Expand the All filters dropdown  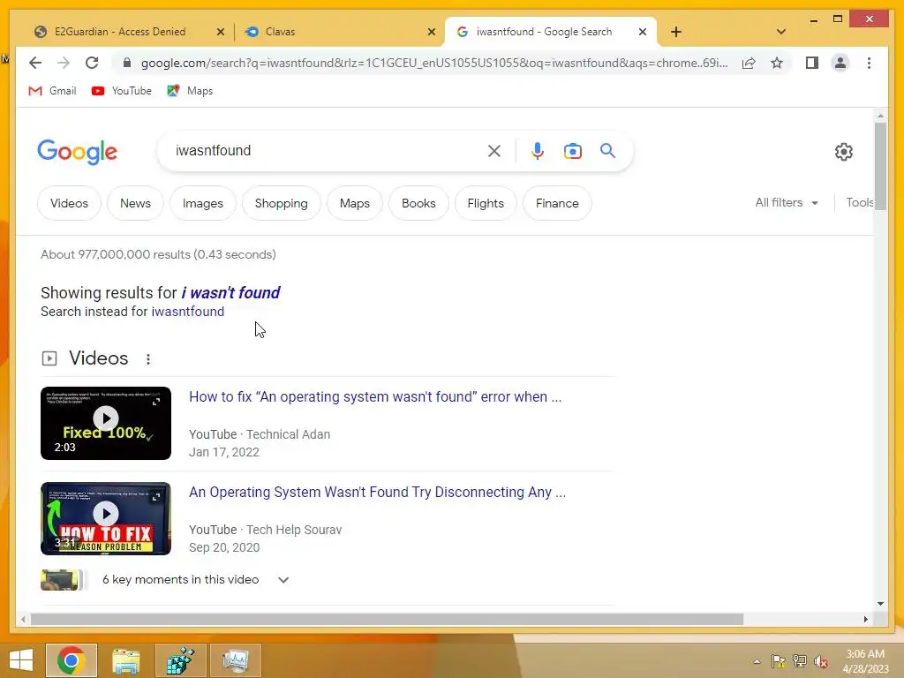click(x=787, y=203)
